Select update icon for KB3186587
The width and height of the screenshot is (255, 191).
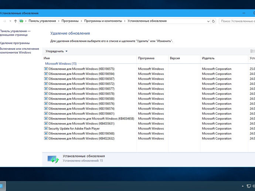click(x=46, y=79)
